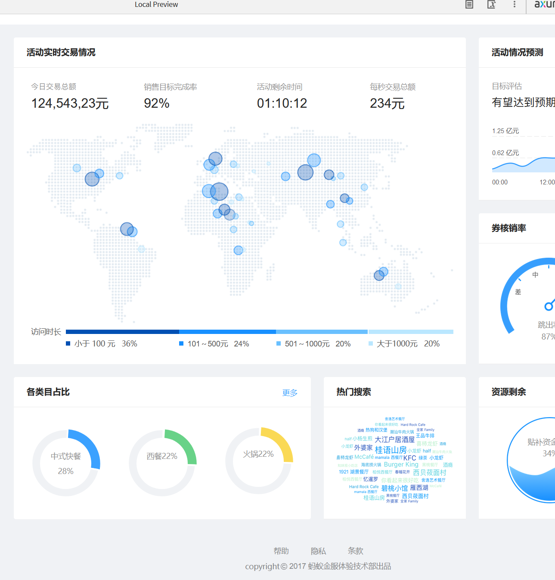Viewport: 555px width, 580px height.
Task: Click the 火锅22% donut chart
Action: pyautogui.click(x=259, y=461)
